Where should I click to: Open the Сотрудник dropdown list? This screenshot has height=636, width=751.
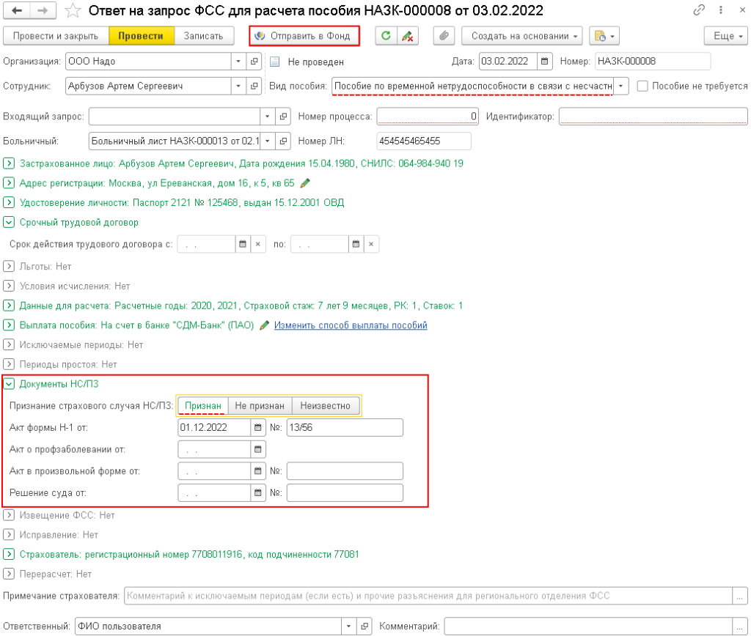(239, 86)
